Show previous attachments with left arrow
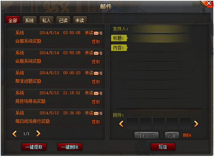The width and height of the screenshot is (215, 157). pyautogui.click(x=121, y=124)
